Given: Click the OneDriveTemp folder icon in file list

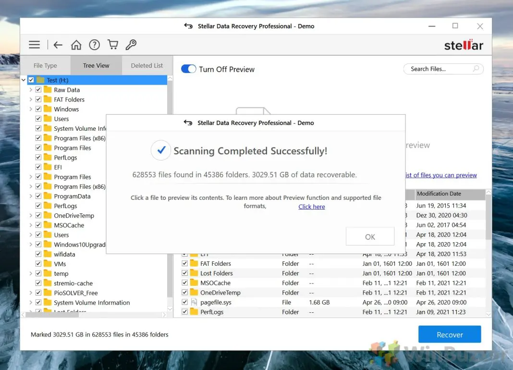Looking at the screenshot, I should tap(194, 292).
